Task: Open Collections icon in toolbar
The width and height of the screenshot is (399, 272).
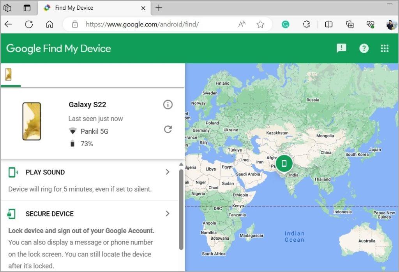Action: 350,24
